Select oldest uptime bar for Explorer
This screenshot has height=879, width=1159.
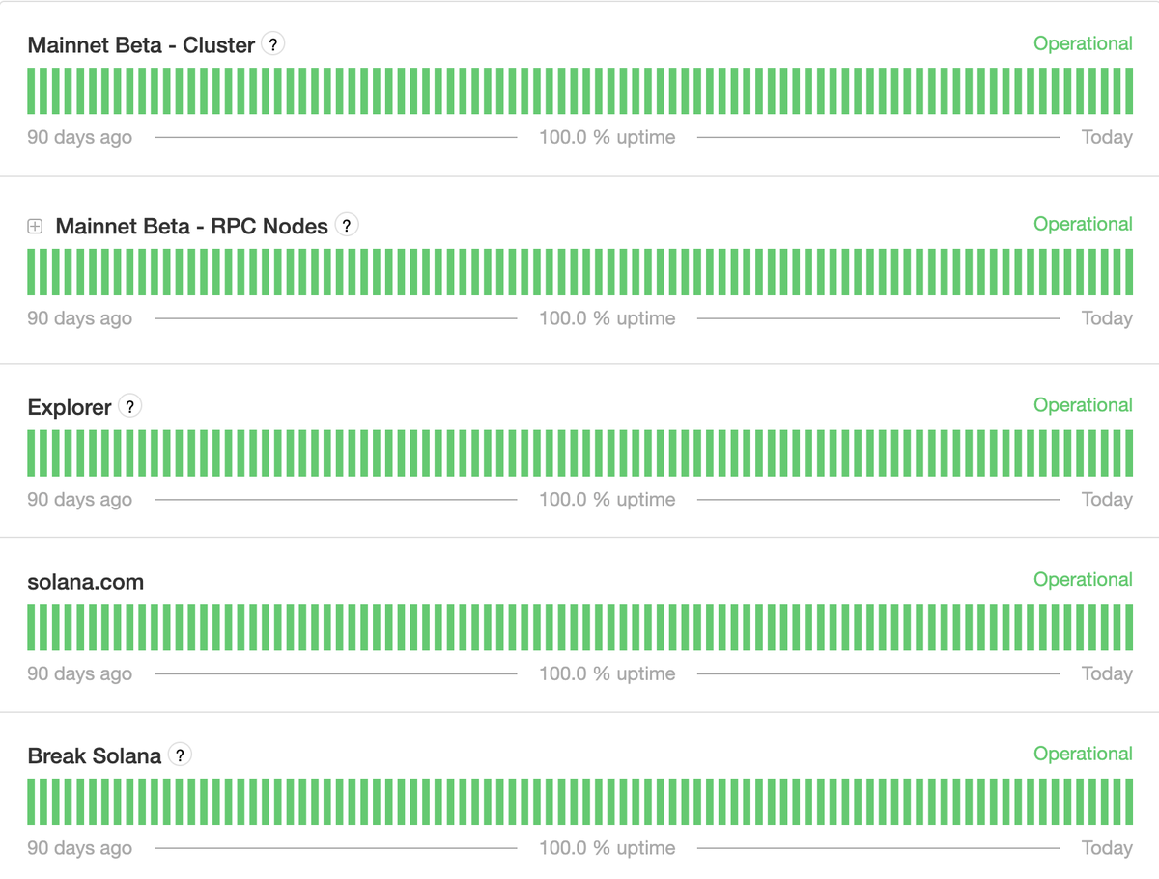coord(31,453)
